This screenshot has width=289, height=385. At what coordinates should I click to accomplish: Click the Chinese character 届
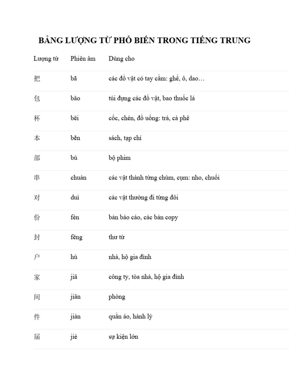coord(37,336)
